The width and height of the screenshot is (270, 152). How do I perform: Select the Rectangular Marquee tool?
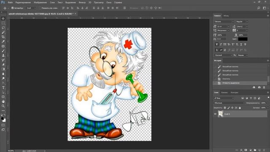[3, 23]
